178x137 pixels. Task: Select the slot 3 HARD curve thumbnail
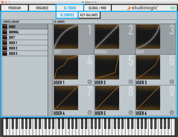(148, 36)
